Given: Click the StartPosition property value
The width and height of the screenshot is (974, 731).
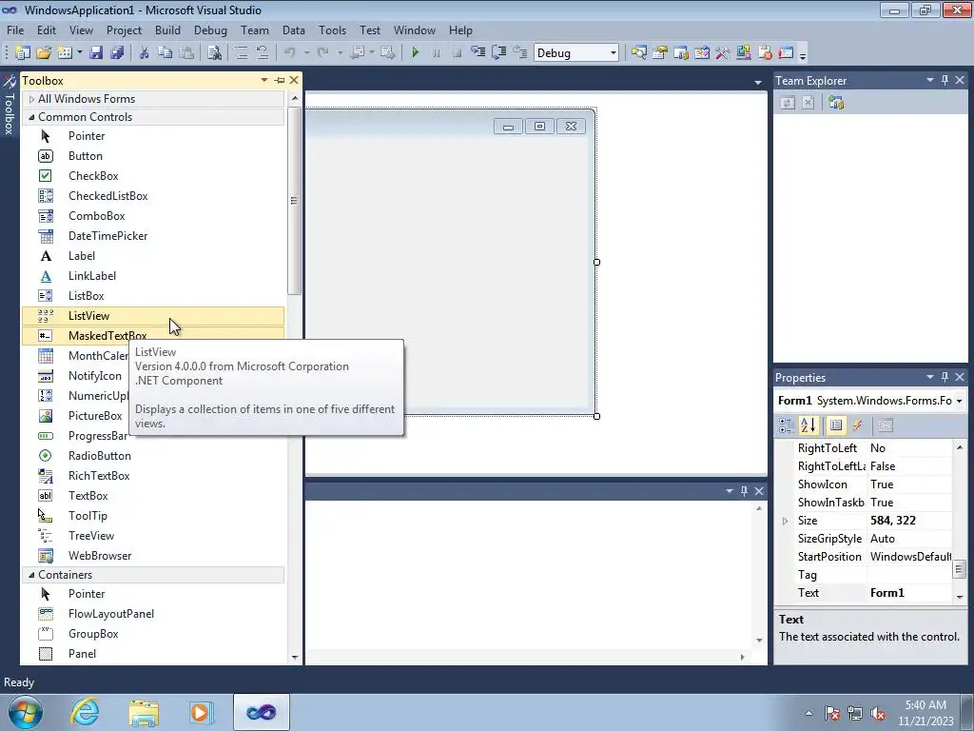Looking at the screenshot, I should [910, 557].
